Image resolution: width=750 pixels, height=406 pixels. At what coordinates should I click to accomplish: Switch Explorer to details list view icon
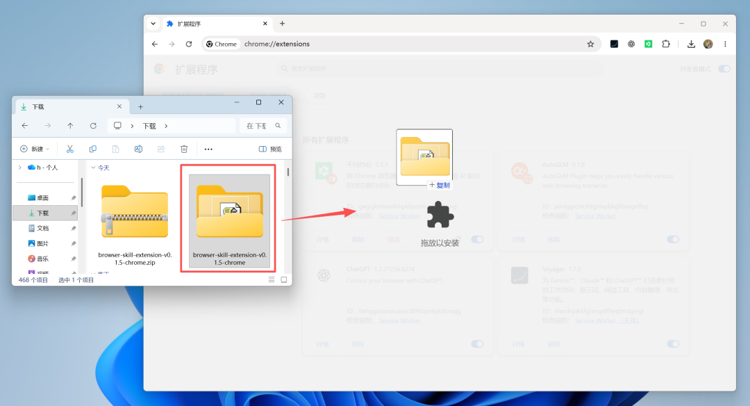[x=272, y=279]
